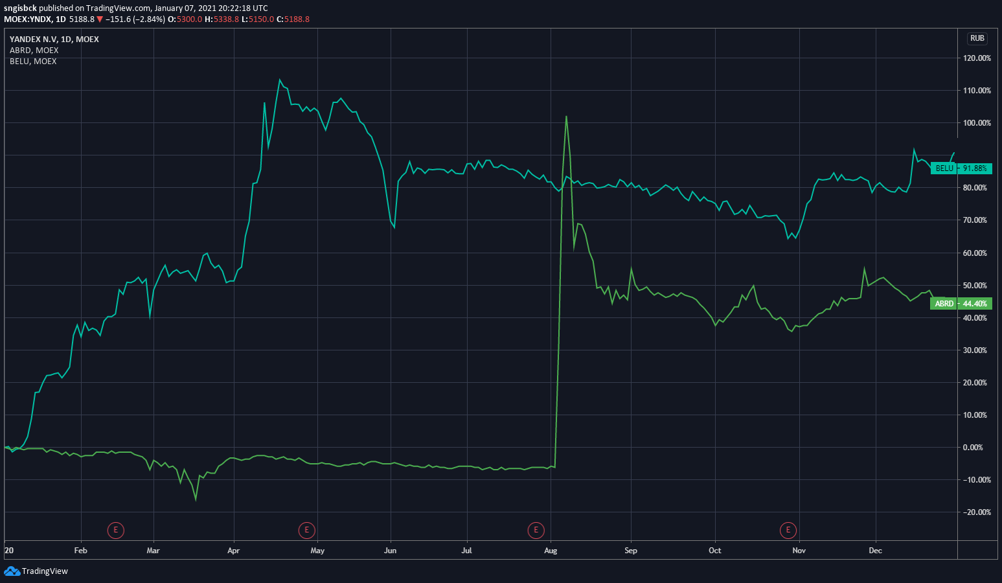Click the earnings marker near May
The width and height of the screenshot is (1002, 583).
pos(306,531)
